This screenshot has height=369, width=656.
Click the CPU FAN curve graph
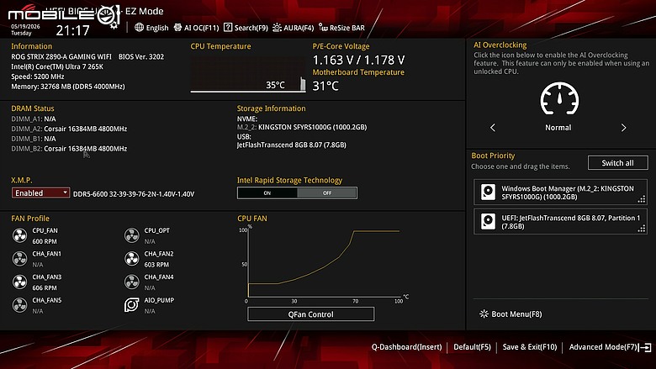(324, 263)
